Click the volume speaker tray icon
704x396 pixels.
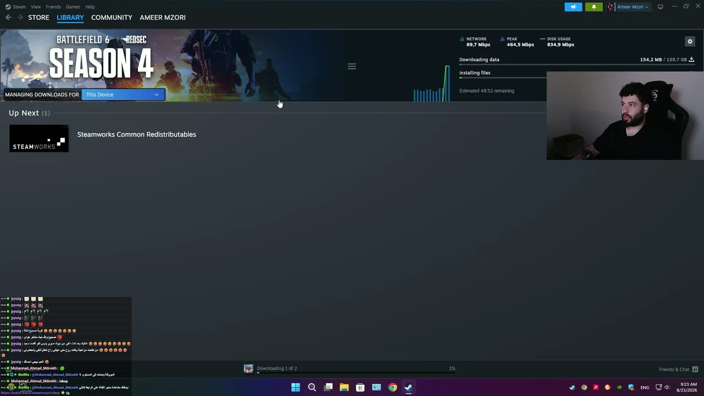(x=667, y=387)
